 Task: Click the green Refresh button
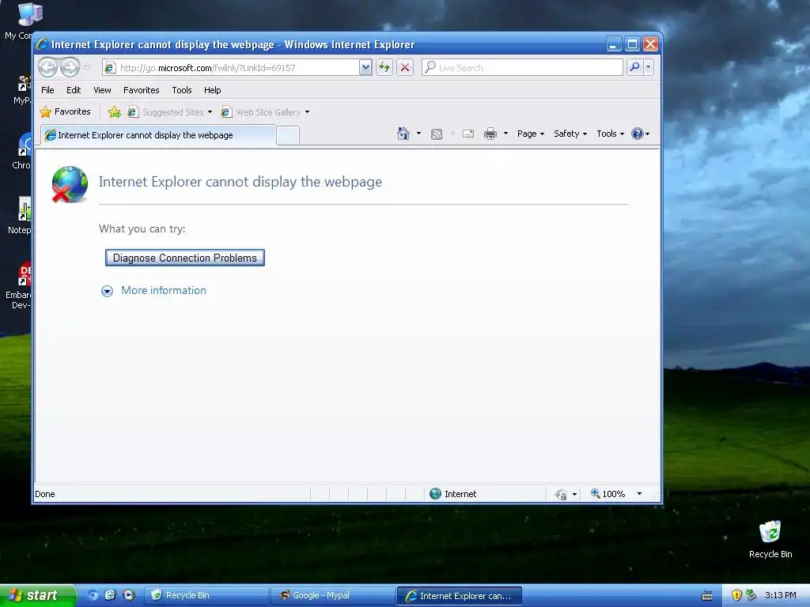pos(384,68)
